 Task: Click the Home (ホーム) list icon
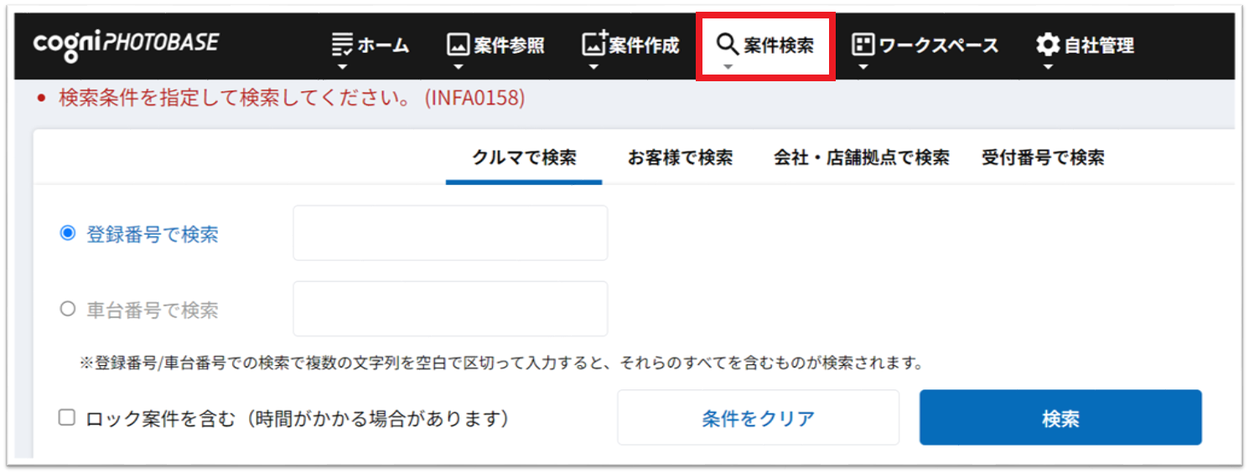click(x=342, y=45)
